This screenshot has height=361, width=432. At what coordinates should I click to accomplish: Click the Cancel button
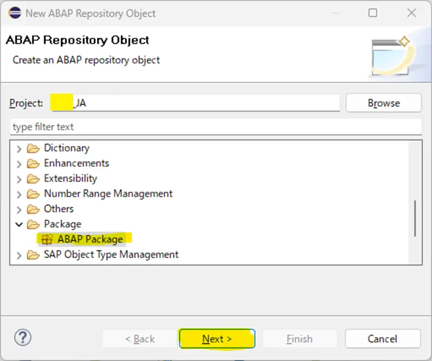pos(382,338)
